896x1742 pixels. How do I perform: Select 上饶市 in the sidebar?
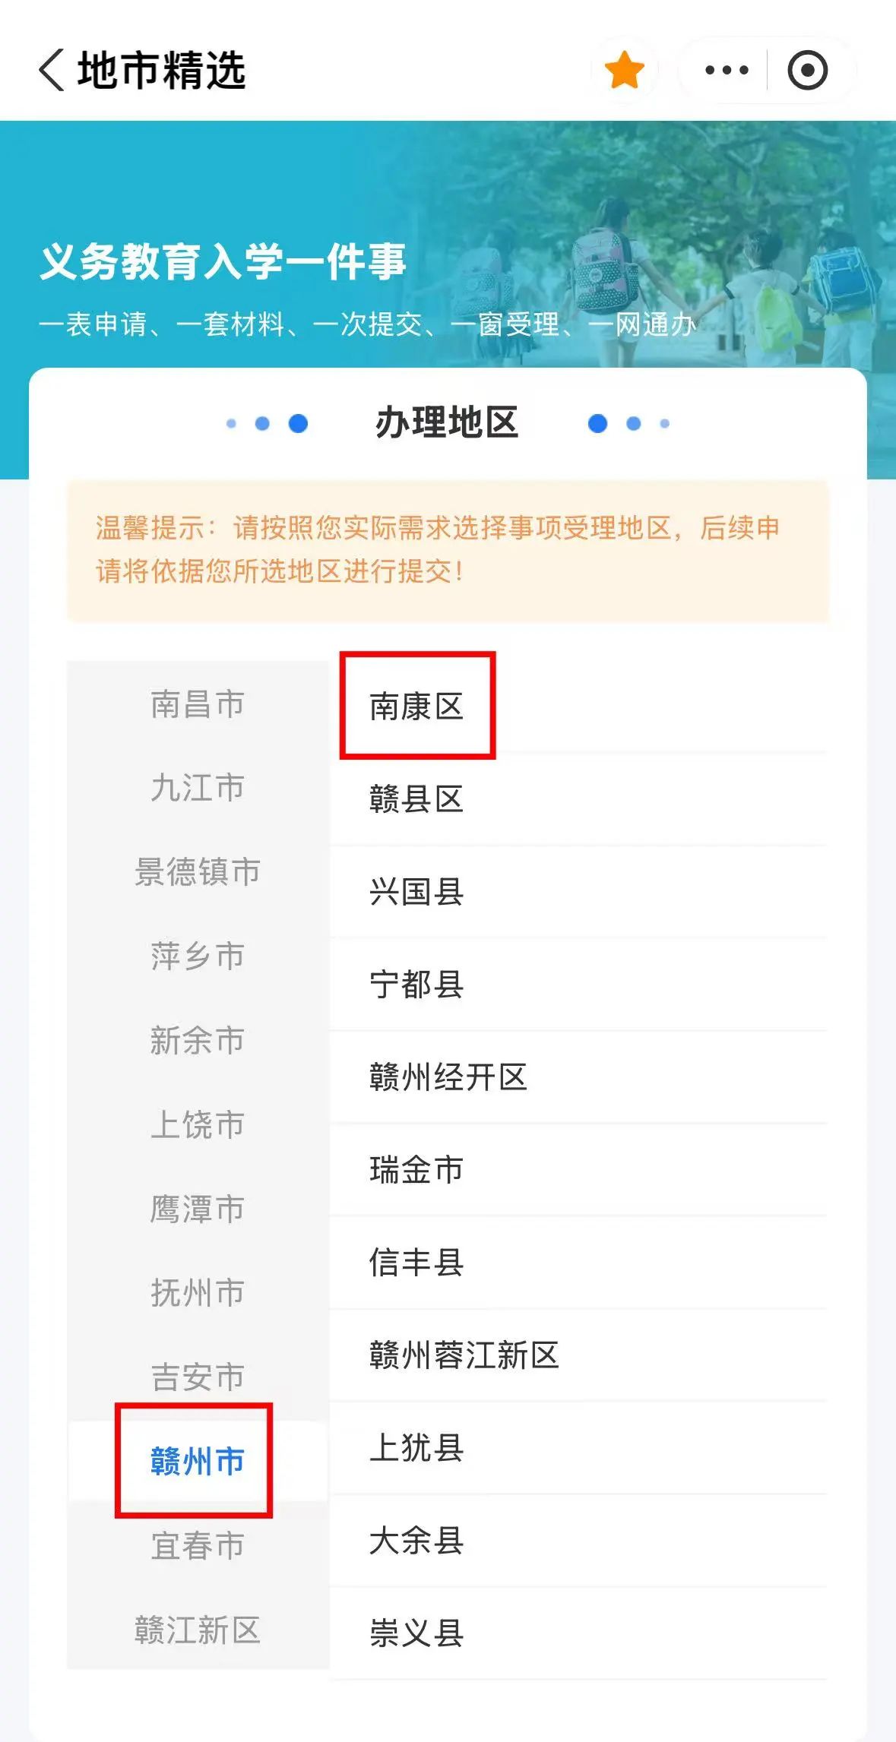point(197,1124)
